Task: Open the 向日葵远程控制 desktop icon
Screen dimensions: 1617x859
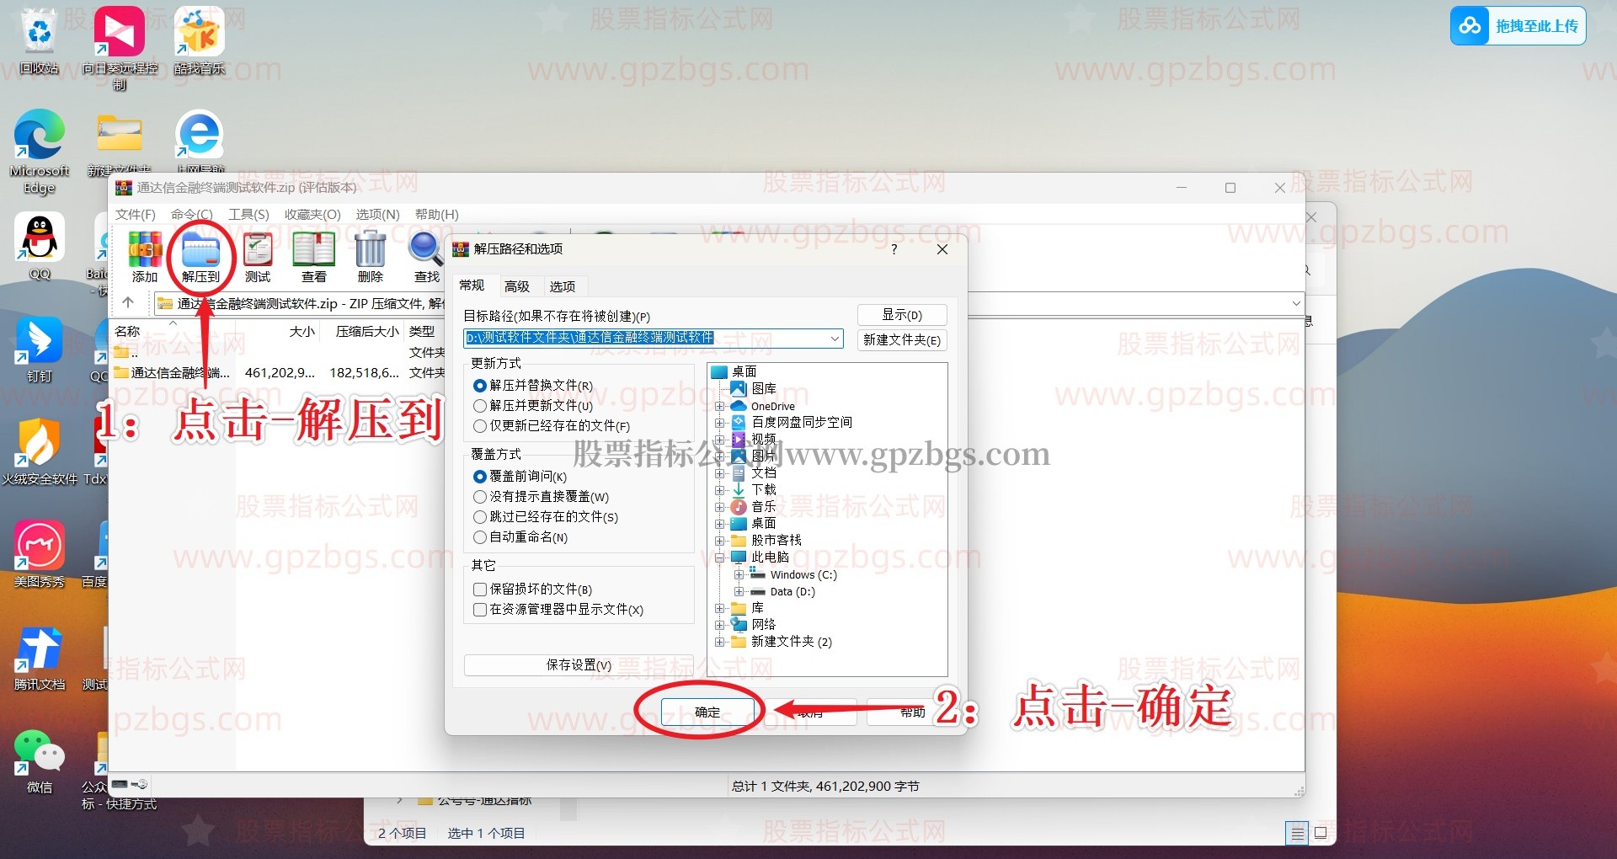Action: coord(120,47)
